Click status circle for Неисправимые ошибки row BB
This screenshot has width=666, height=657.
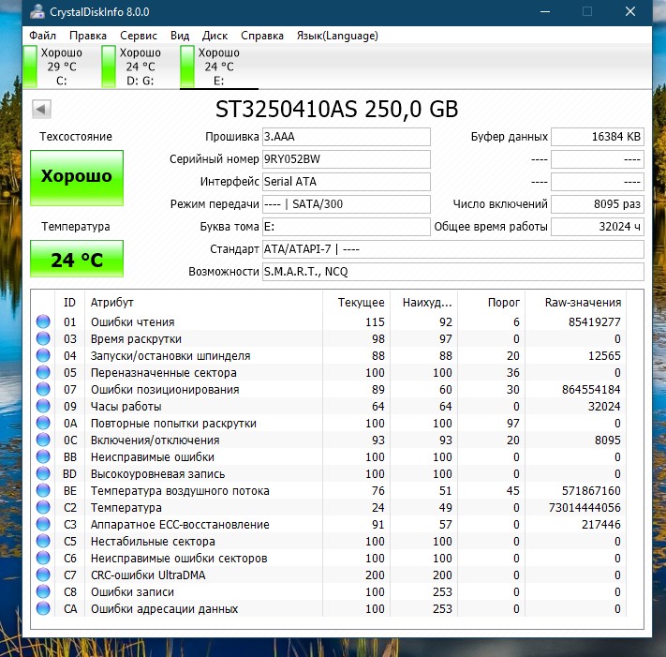click(43, 456)
